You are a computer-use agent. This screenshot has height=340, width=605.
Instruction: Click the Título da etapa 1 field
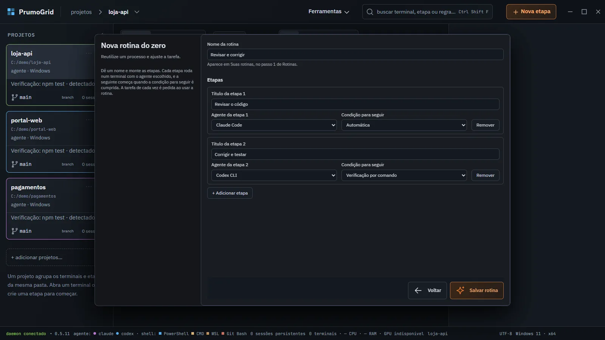(355, 104)
